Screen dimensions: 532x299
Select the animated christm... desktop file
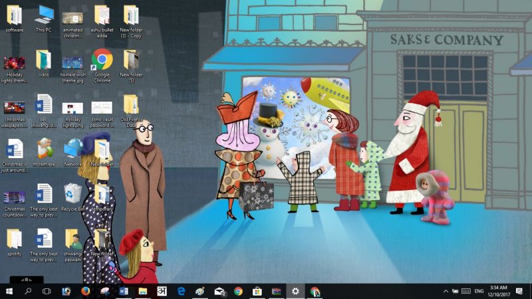(x=72, y=23)
